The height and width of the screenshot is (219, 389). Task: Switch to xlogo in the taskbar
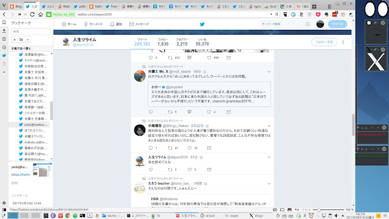pos(256,215)
